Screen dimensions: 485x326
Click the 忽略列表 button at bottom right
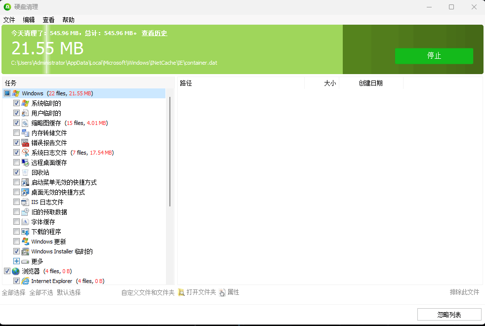[x=449, y=314]
